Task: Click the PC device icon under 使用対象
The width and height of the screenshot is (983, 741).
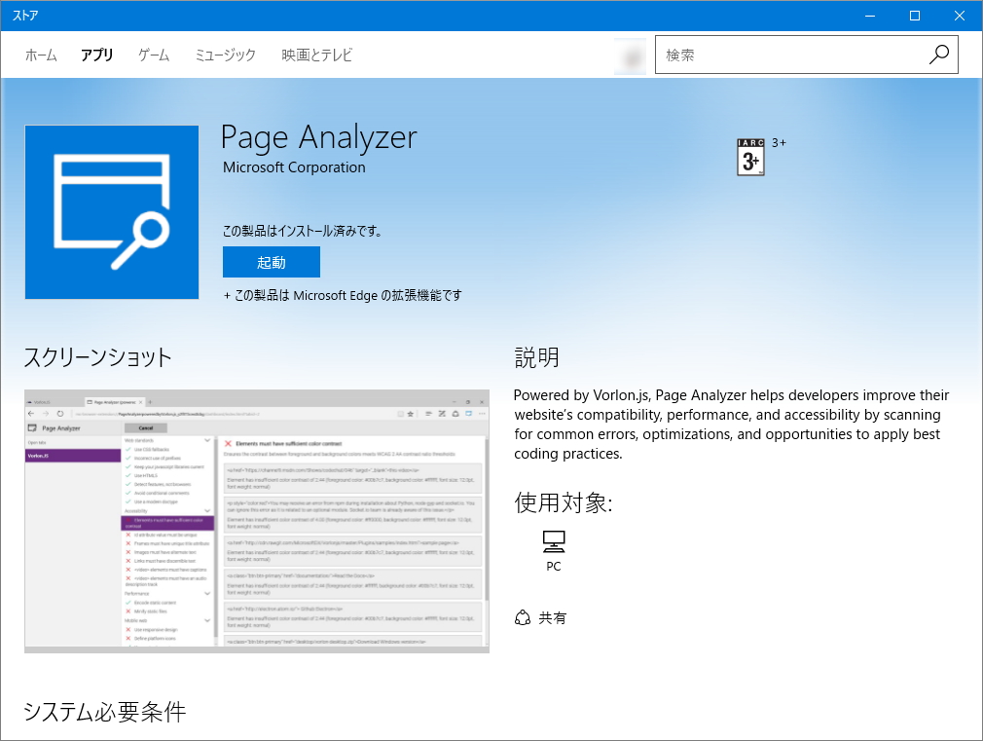Action: (x=554, y=539)
